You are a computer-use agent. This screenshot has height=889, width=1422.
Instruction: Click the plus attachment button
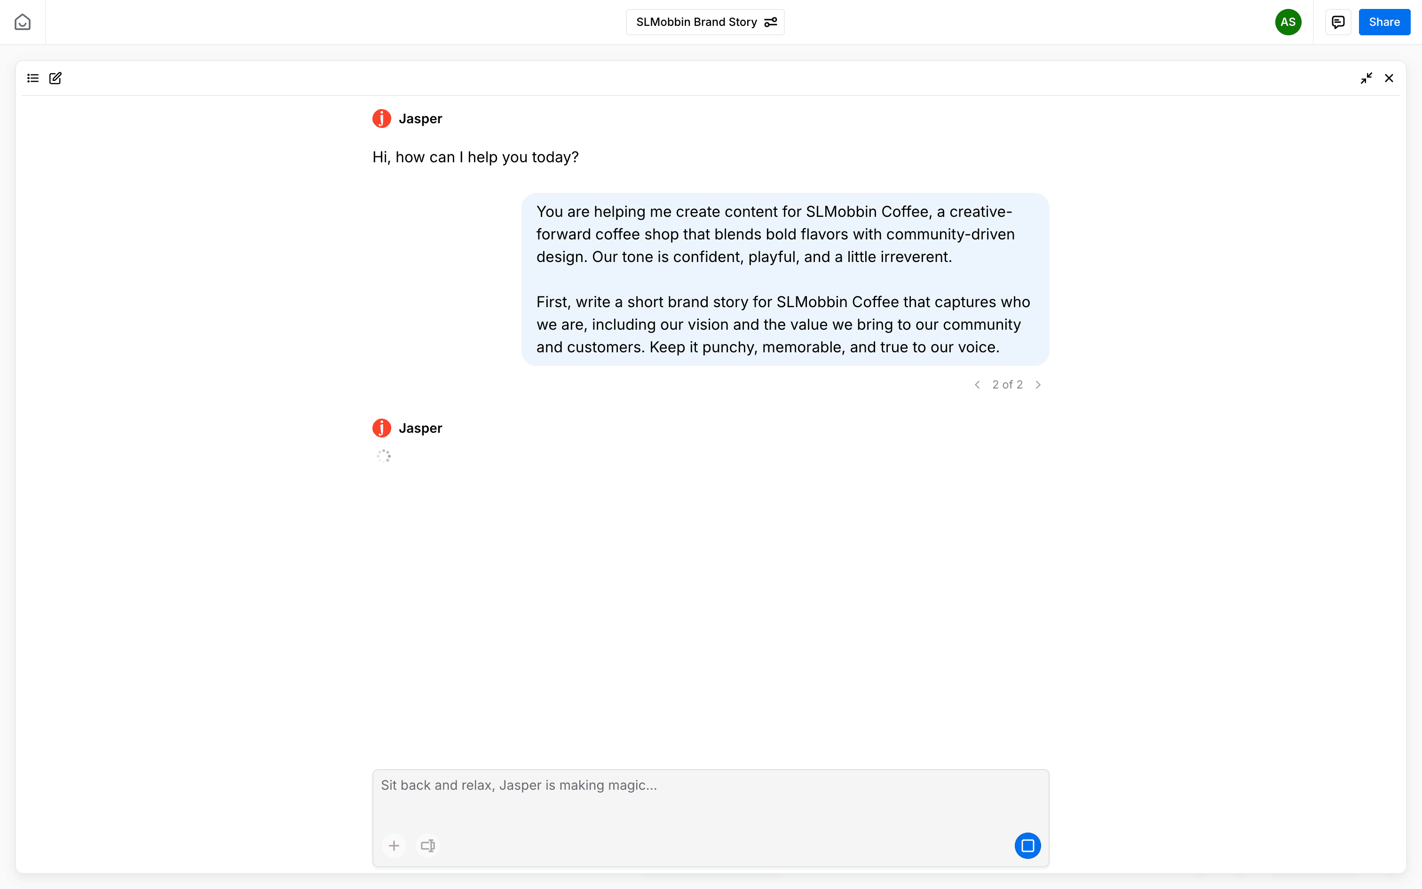click(394, 846)
